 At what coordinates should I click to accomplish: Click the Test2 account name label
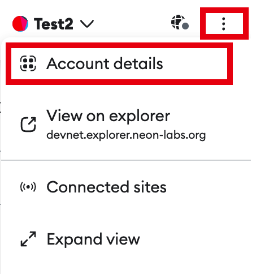54,24
